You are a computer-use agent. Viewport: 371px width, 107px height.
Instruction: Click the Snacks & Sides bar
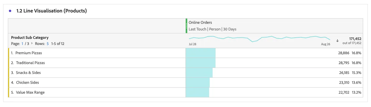[x=199, y=73]
